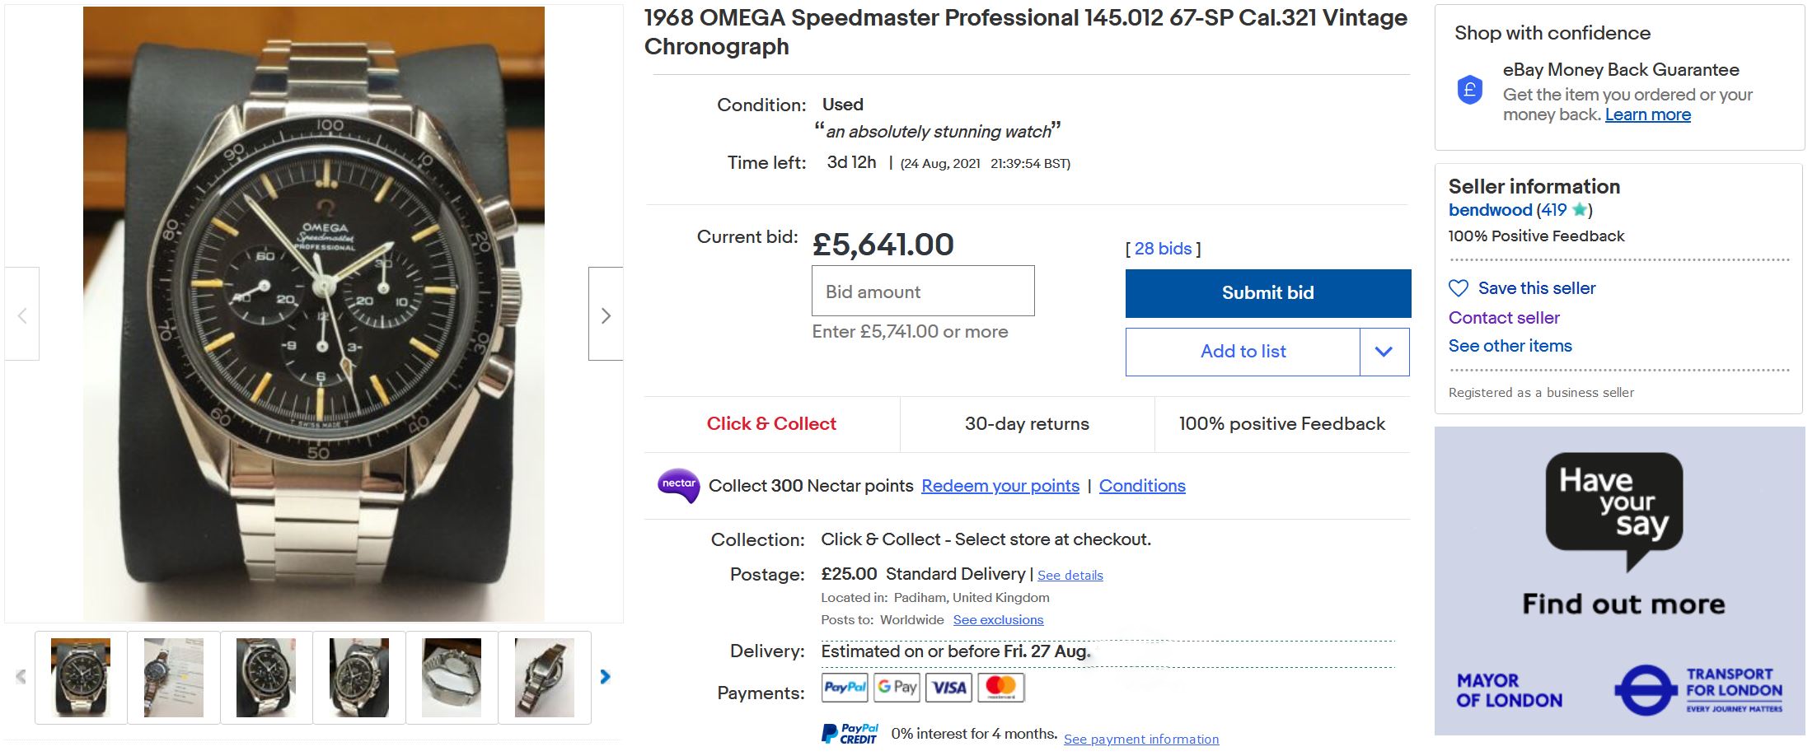Screen dimensions: 1817x756
Task: Open the 28 bids history link
Action: (x=1163, y=249)
